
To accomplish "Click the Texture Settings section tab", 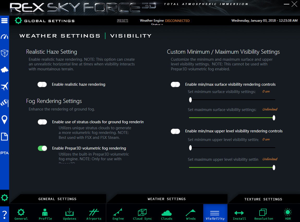I will point(263,199).
